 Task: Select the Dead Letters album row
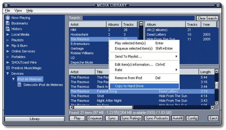(x=182, y=35)
